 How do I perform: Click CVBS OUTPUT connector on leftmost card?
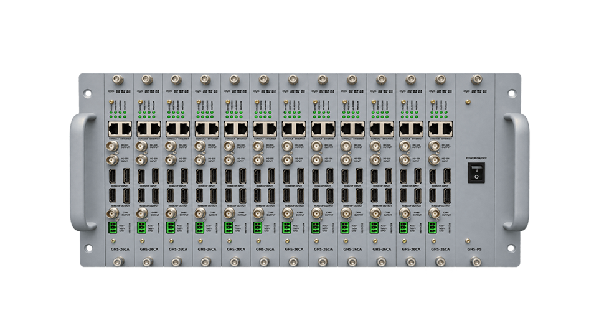coord(113,213)
